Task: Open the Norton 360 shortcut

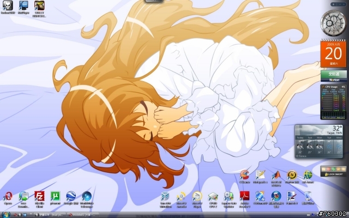Action: pyautogui.click(x=292, y=175)
